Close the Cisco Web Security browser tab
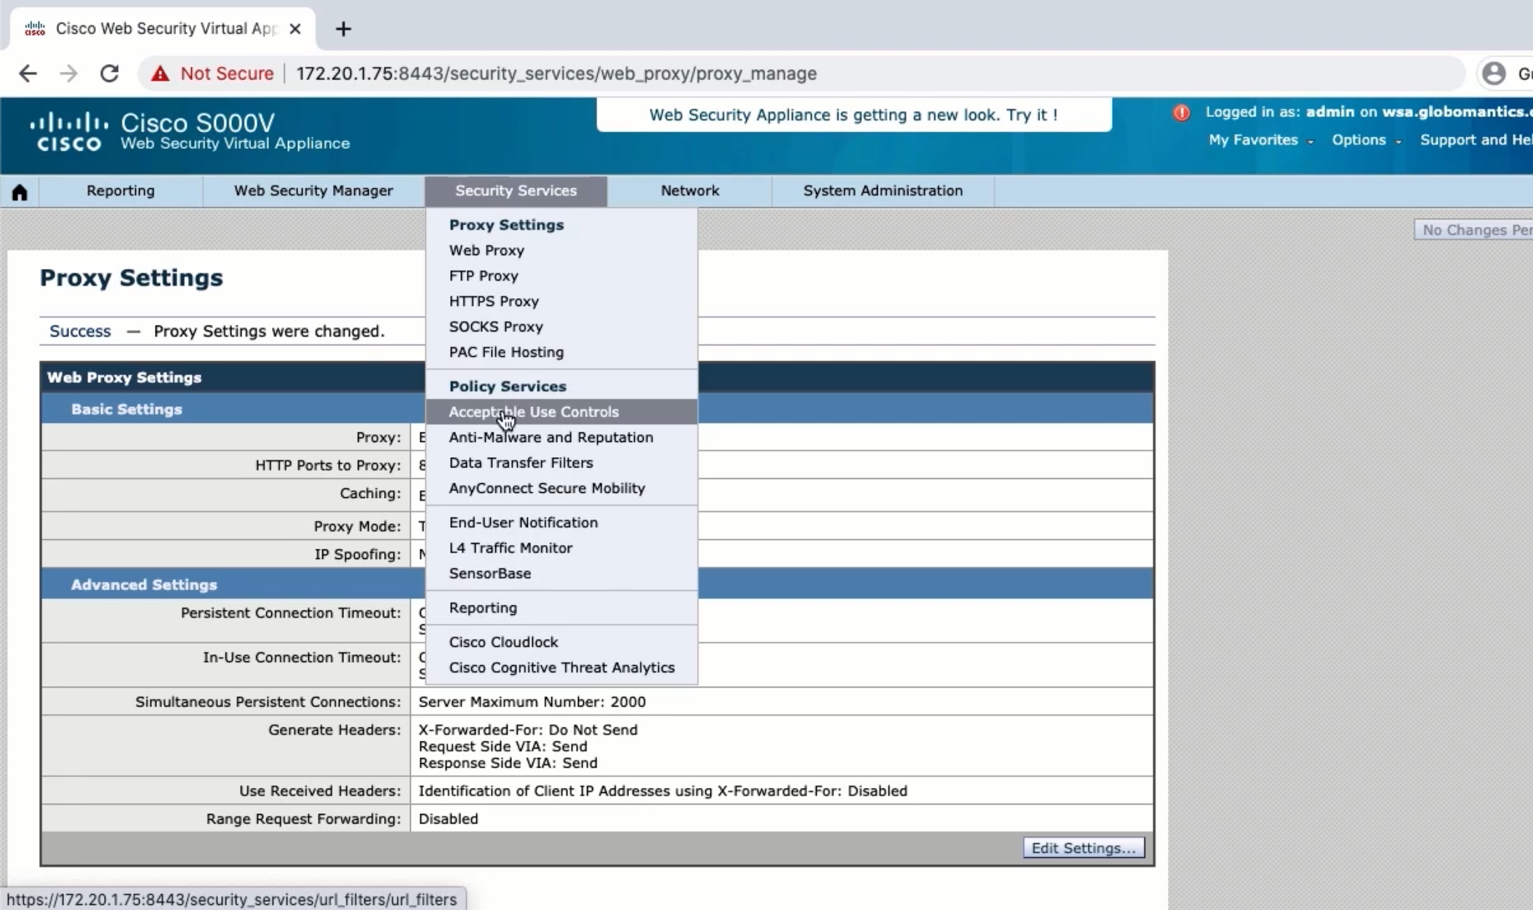 point(295,29)
